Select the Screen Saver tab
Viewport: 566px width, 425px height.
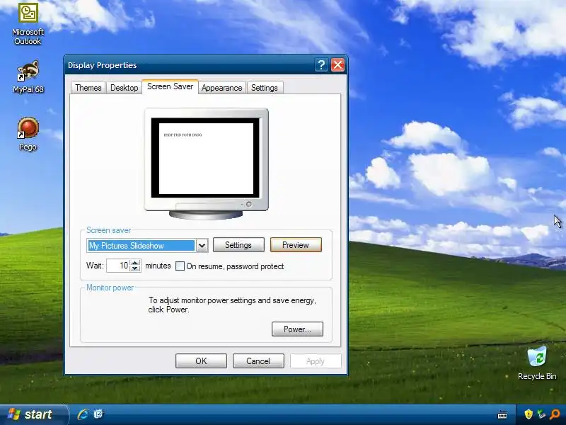[170, 86]
